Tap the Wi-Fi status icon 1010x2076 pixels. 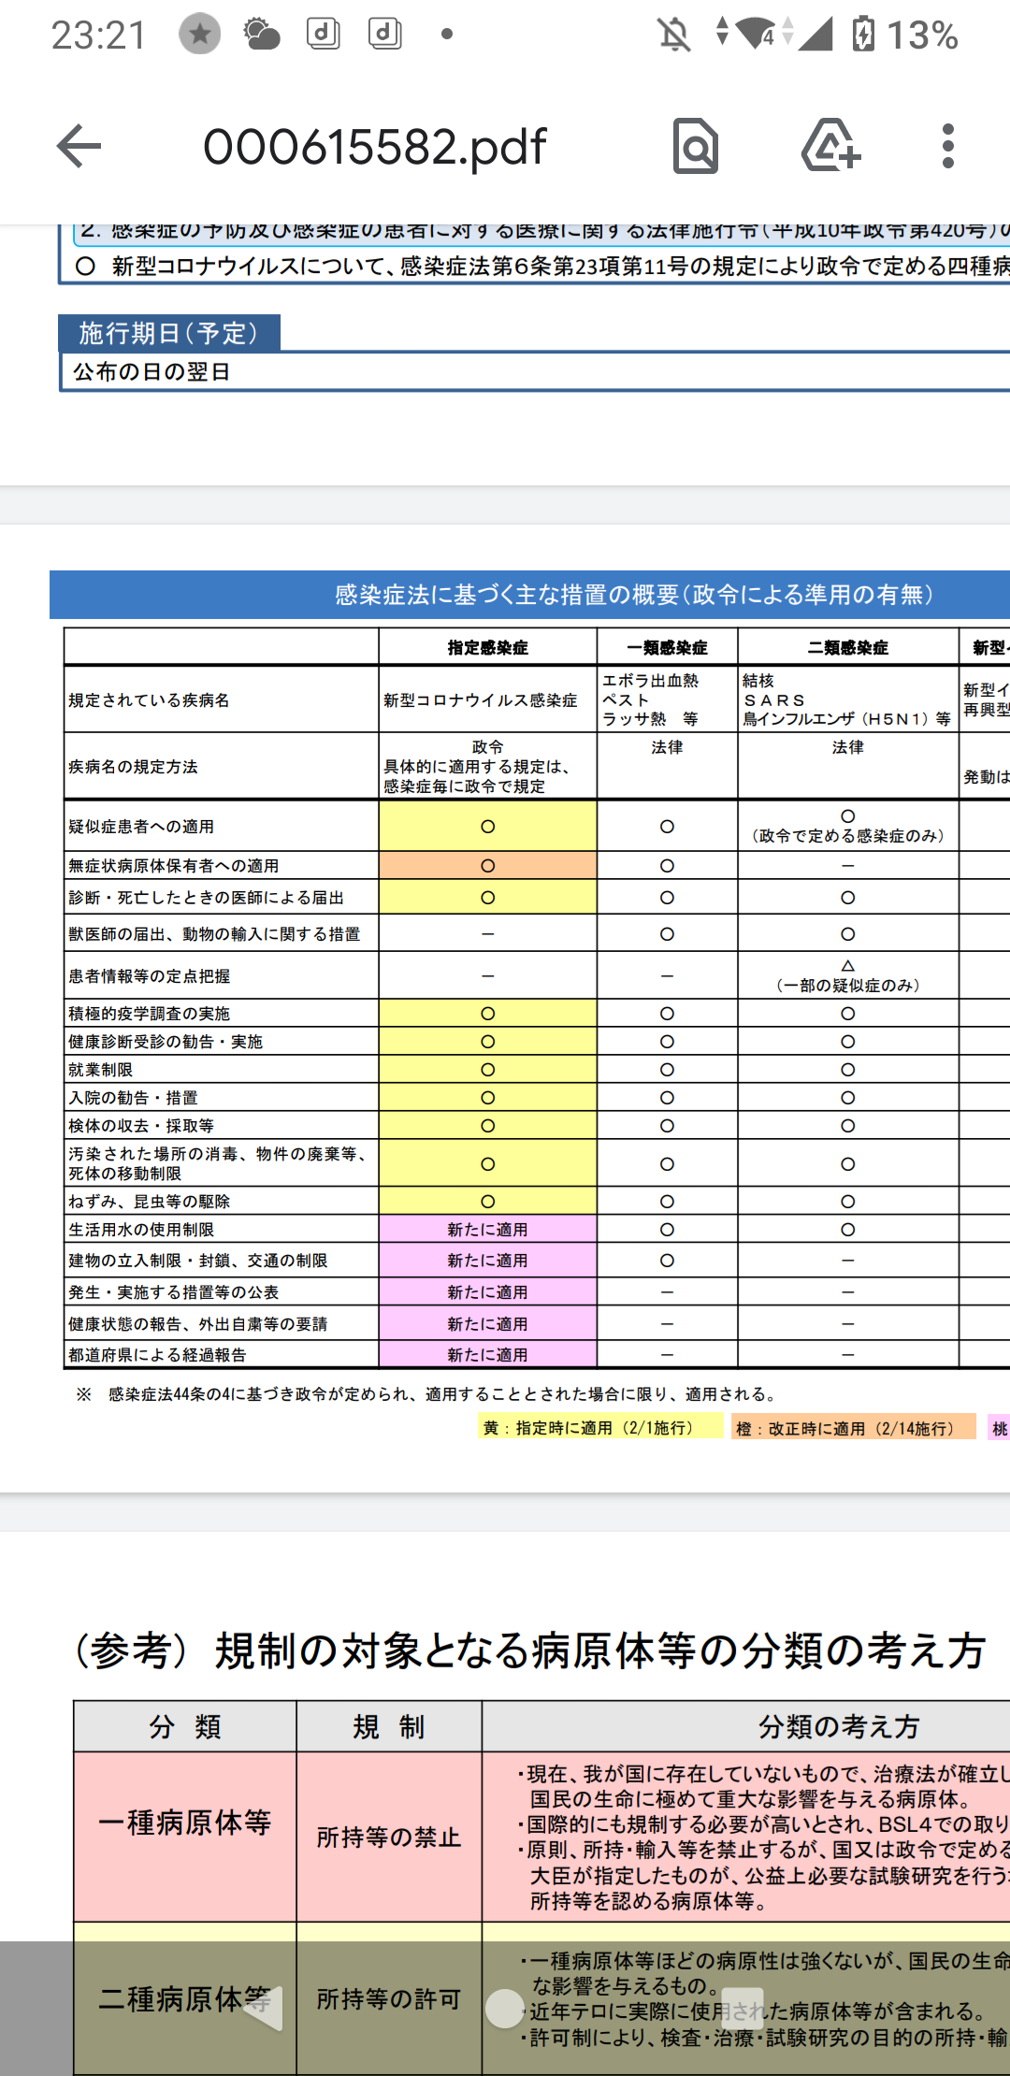pos(756,34)
